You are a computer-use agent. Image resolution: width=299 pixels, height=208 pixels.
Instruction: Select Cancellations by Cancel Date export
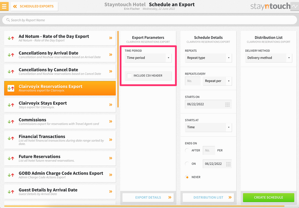point(60,71)
